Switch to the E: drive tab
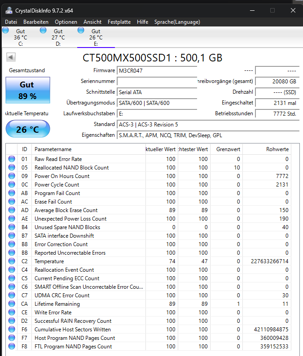This screenshot has width=303, height=356. coord(96,38)
